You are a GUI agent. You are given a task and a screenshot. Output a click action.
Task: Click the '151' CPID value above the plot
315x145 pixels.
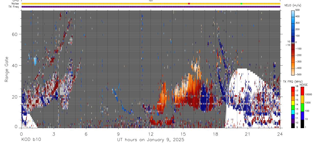[151, 1]
